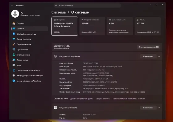Click the Система monitor icon in sidebar
This screenshot has height=122, width=173.
click(x=14, y=28)
